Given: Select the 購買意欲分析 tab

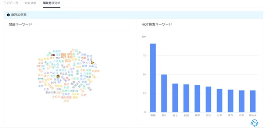Looking at the screenshot, I should (x=52, y=3).
